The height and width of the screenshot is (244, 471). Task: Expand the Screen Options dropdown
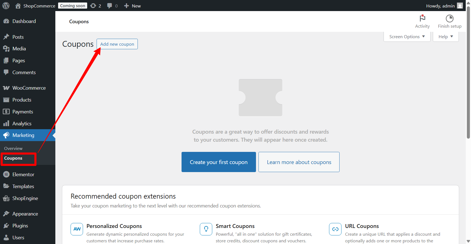[407, 37]
